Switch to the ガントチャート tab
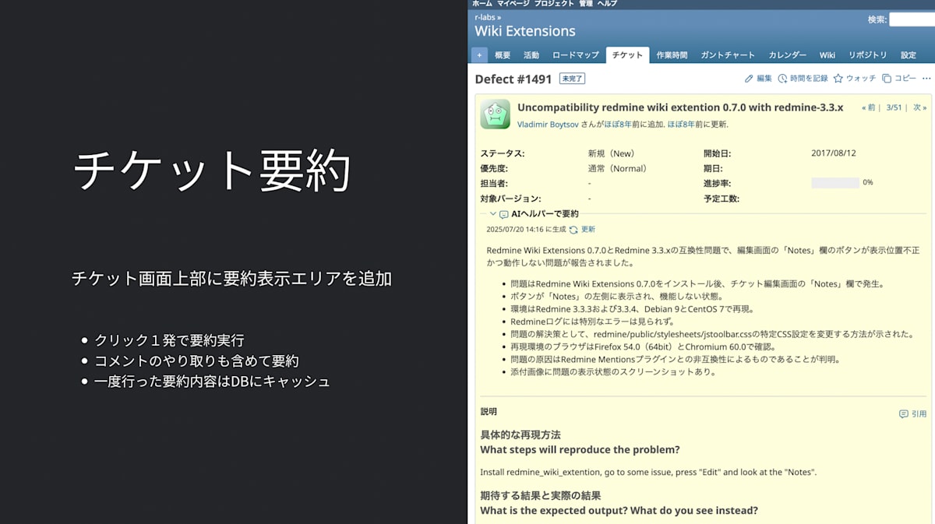This screenshot has height=524, width=935. click(x=728, y=55)
